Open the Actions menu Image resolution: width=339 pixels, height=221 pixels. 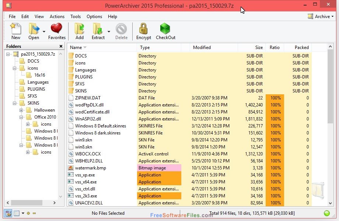coord(57,17)
